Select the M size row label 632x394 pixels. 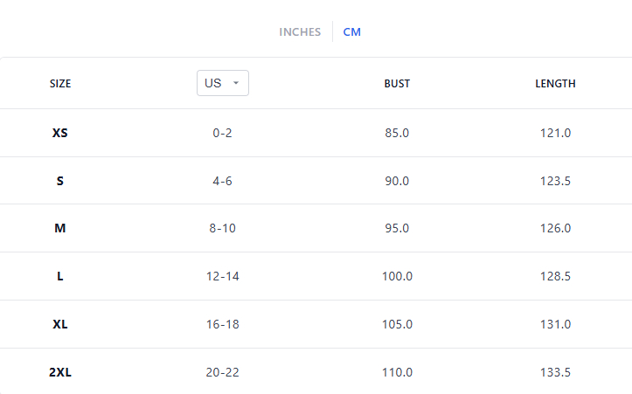[60, 228]
